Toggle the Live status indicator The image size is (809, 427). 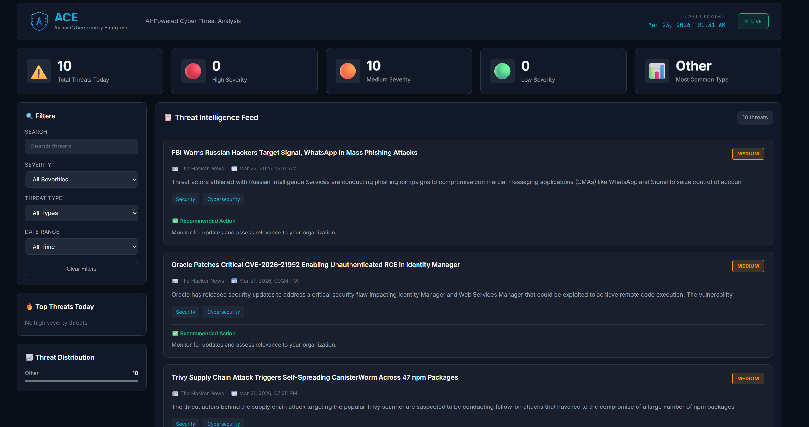click(x=753, y=21)
